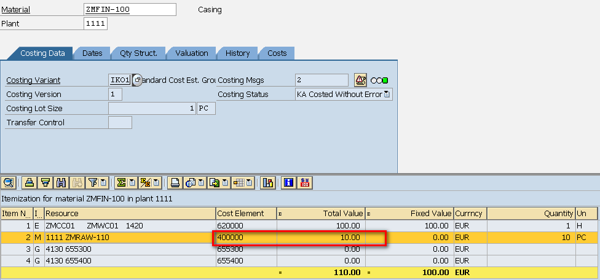
Task: Click into the Transfer Control field
Action: click(x=120, y=123)
